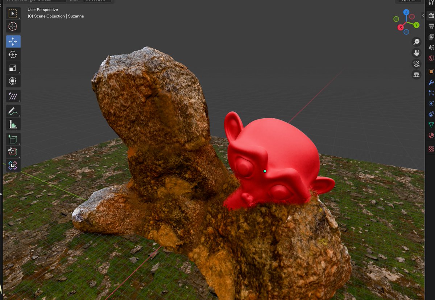Activate the combined Transform tool
This screenshot has width=435, height=300.
[13, 81]
